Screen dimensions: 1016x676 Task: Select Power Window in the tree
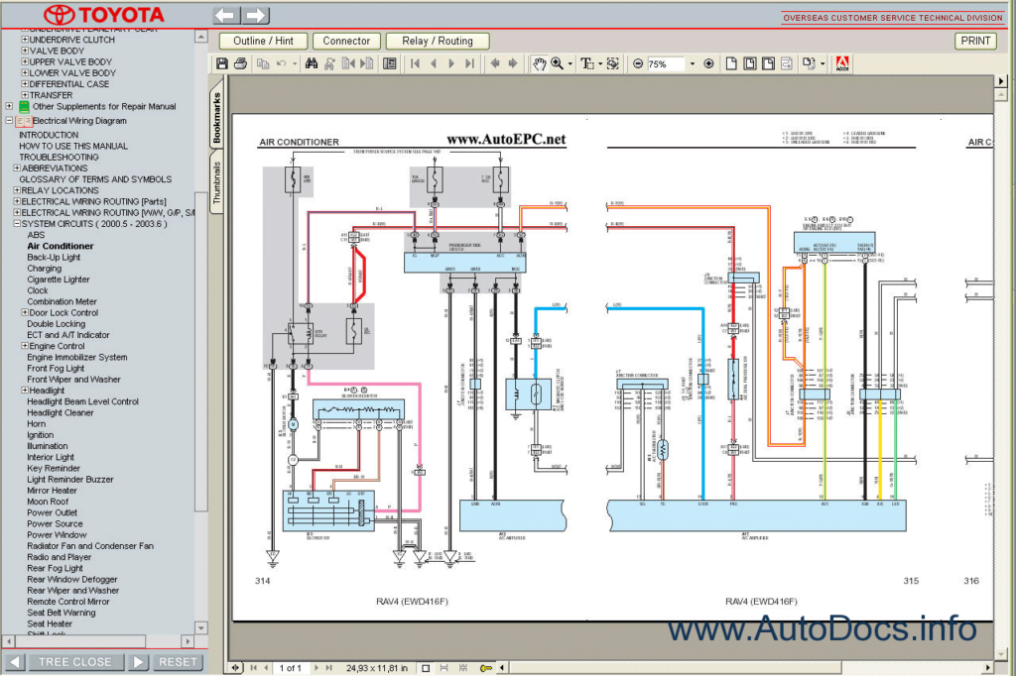(x=57, y=535)
